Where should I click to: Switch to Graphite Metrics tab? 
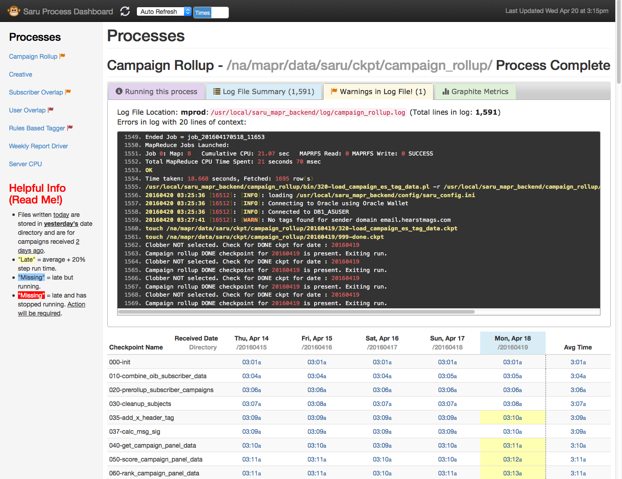point(475,91)
